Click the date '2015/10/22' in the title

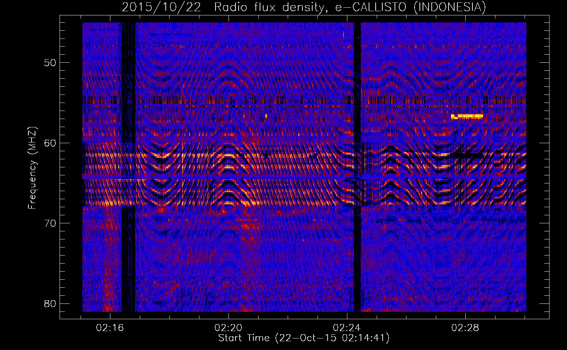[x=162, y=7]
